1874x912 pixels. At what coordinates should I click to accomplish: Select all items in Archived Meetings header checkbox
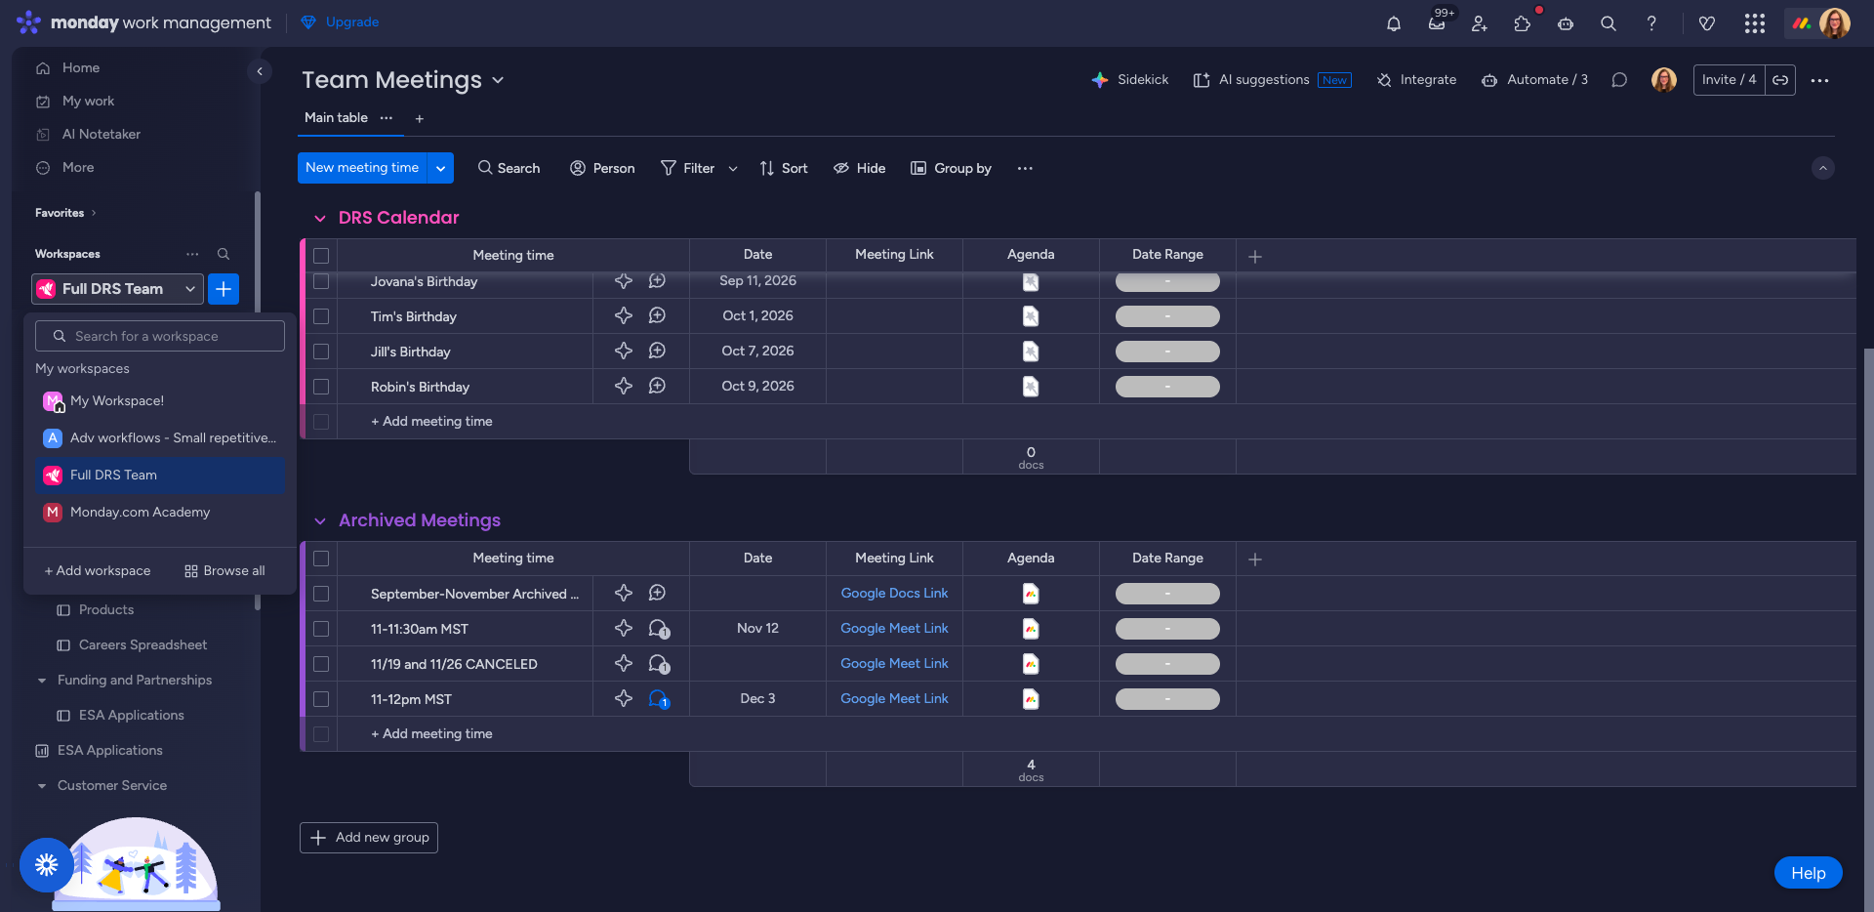click(321, 559)
